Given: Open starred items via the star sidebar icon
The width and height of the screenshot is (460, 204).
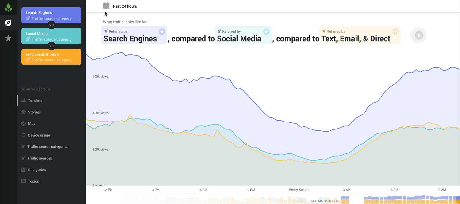Looking at the screenshot, I should [8, 38].
